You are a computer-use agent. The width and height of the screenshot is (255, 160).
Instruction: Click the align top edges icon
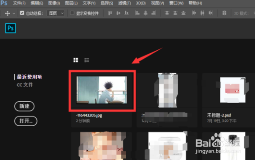[110, 13]
